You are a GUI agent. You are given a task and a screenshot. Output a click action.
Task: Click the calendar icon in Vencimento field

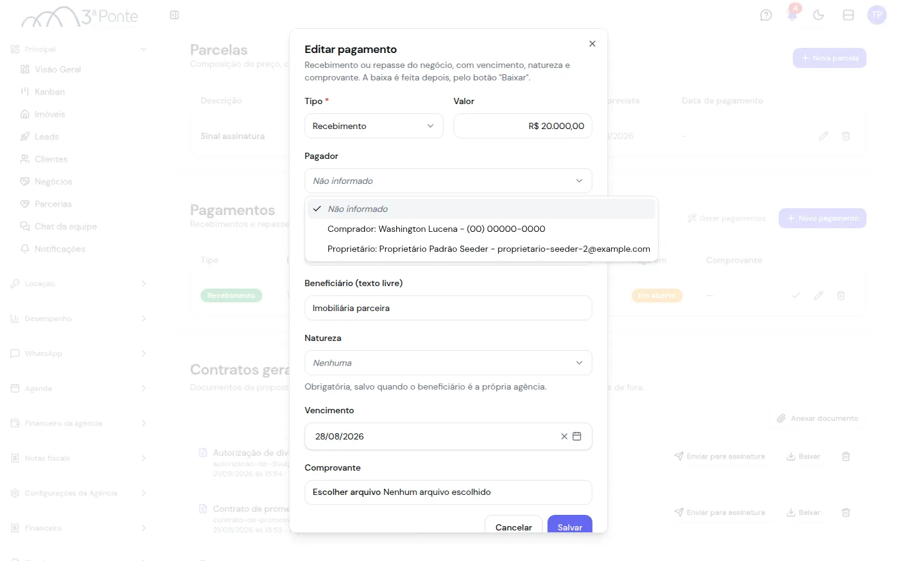click(577, 436)
